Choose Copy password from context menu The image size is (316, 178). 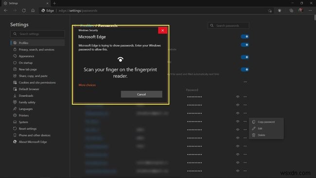pyautogui.click(x=266, y=122)
